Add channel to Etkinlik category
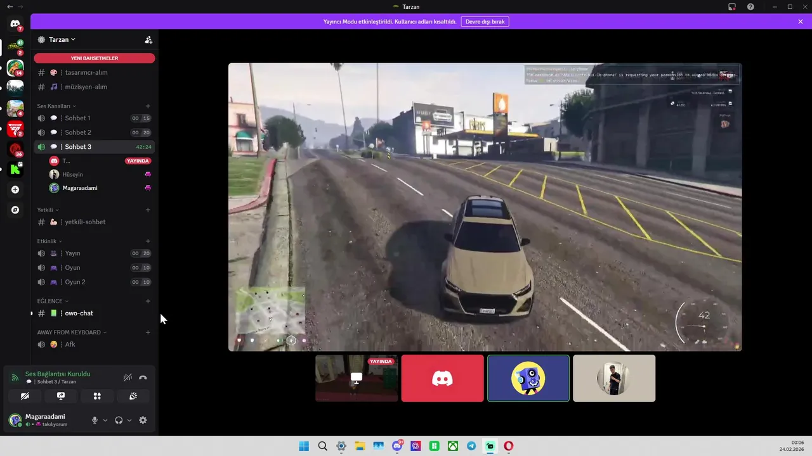Screen dimensions: 812x456 click(x=148, y=241)
